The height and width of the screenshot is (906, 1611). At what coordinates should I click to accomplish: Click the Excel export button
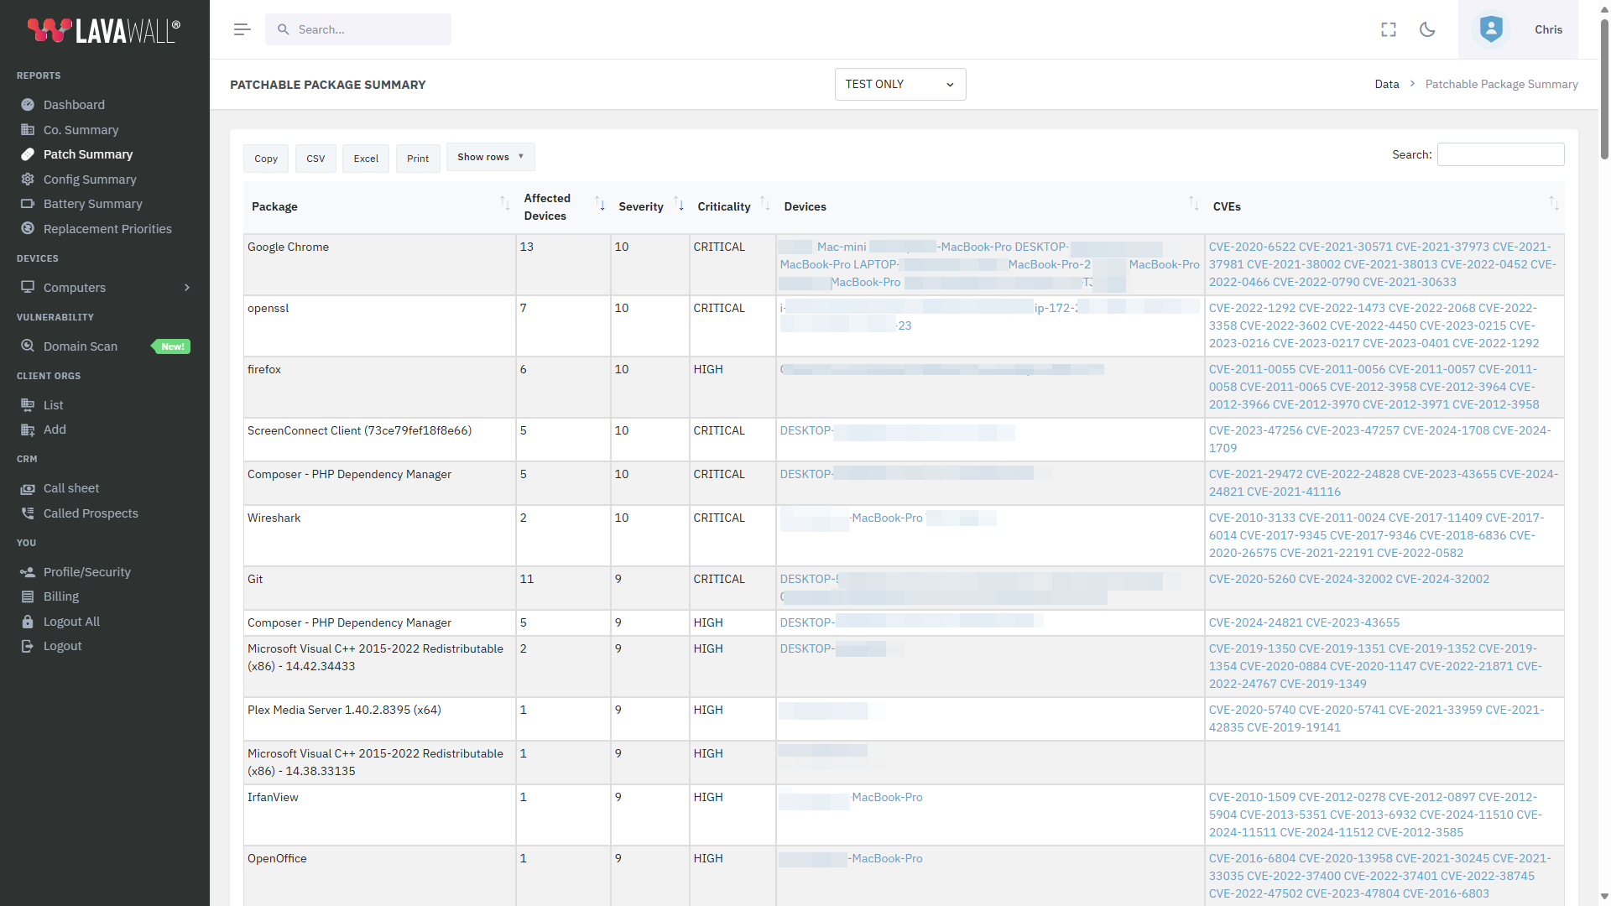click(366, 159)
